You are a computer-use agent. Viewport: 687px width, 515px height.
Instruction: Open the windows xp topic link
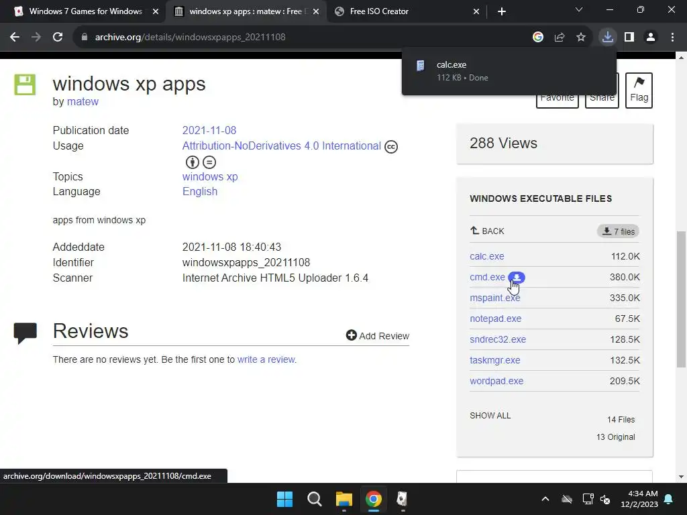[x=210, y=177]
